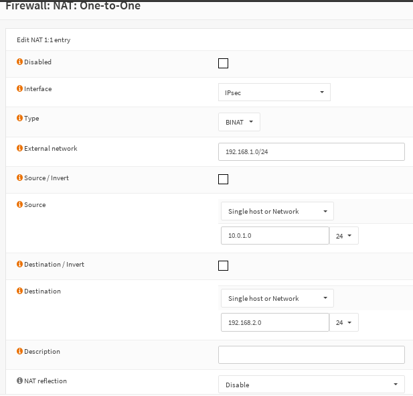Click the NAT reflection info icon
The width and height of the screenshot is (413, 396).
tap(19, 381)
